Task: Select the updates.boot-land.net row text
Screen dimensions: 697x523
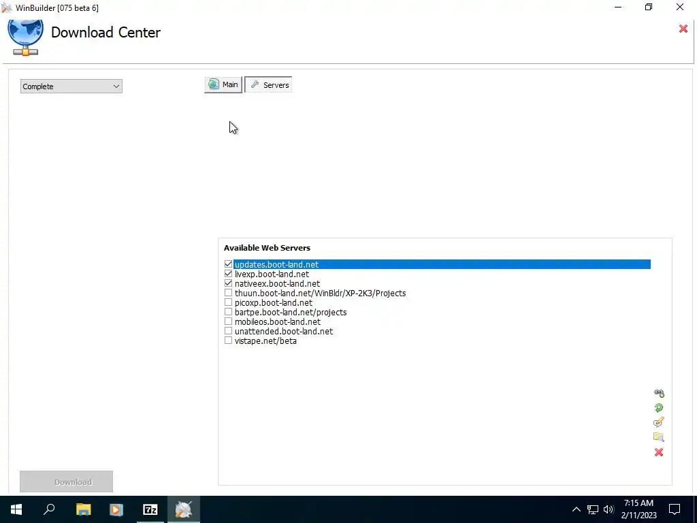Action: [x=276, y=265]
